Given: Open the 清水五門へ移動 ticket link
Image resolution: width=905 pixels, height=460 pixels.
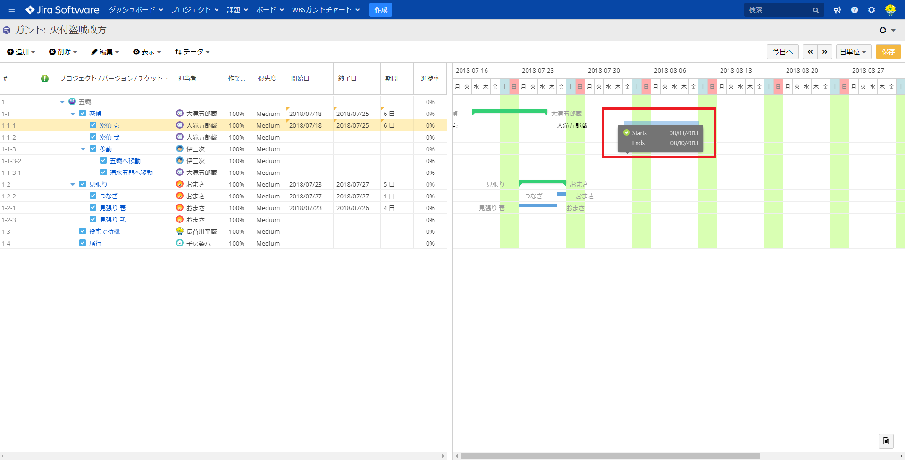Looking at the screenshot, I should [131, 172].
